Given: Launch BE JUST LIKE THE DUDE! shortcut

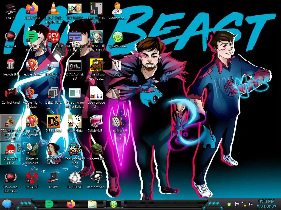Looking at the screenshot, I should [96, 42].
